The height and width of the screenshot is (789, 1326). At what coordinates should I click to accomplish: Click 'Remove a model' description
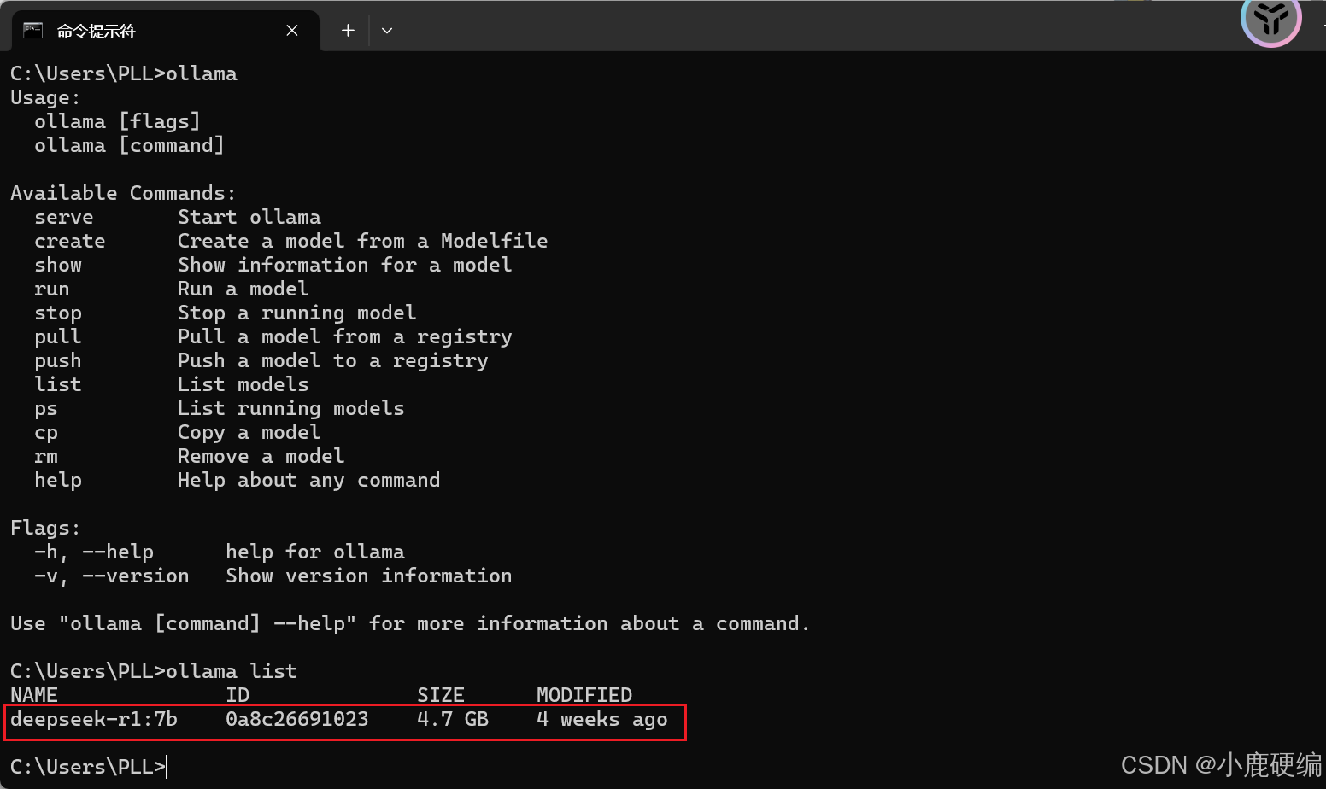click(x=261, y=457)
